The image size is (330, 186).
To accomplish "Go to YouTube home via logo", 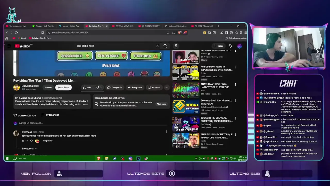I will click(x=23, y=46).
